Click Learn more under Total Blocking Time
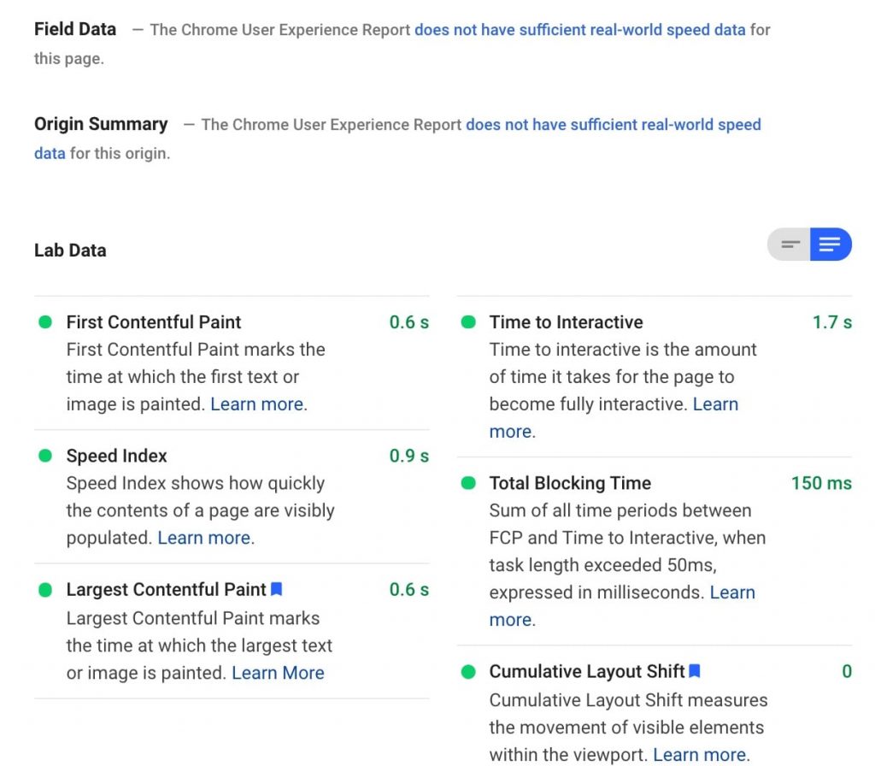875x766 pixels. (511, 619)
